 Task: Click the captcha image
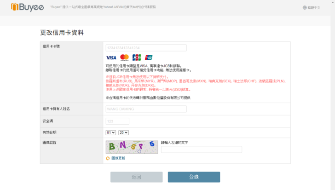pos(132,147)
